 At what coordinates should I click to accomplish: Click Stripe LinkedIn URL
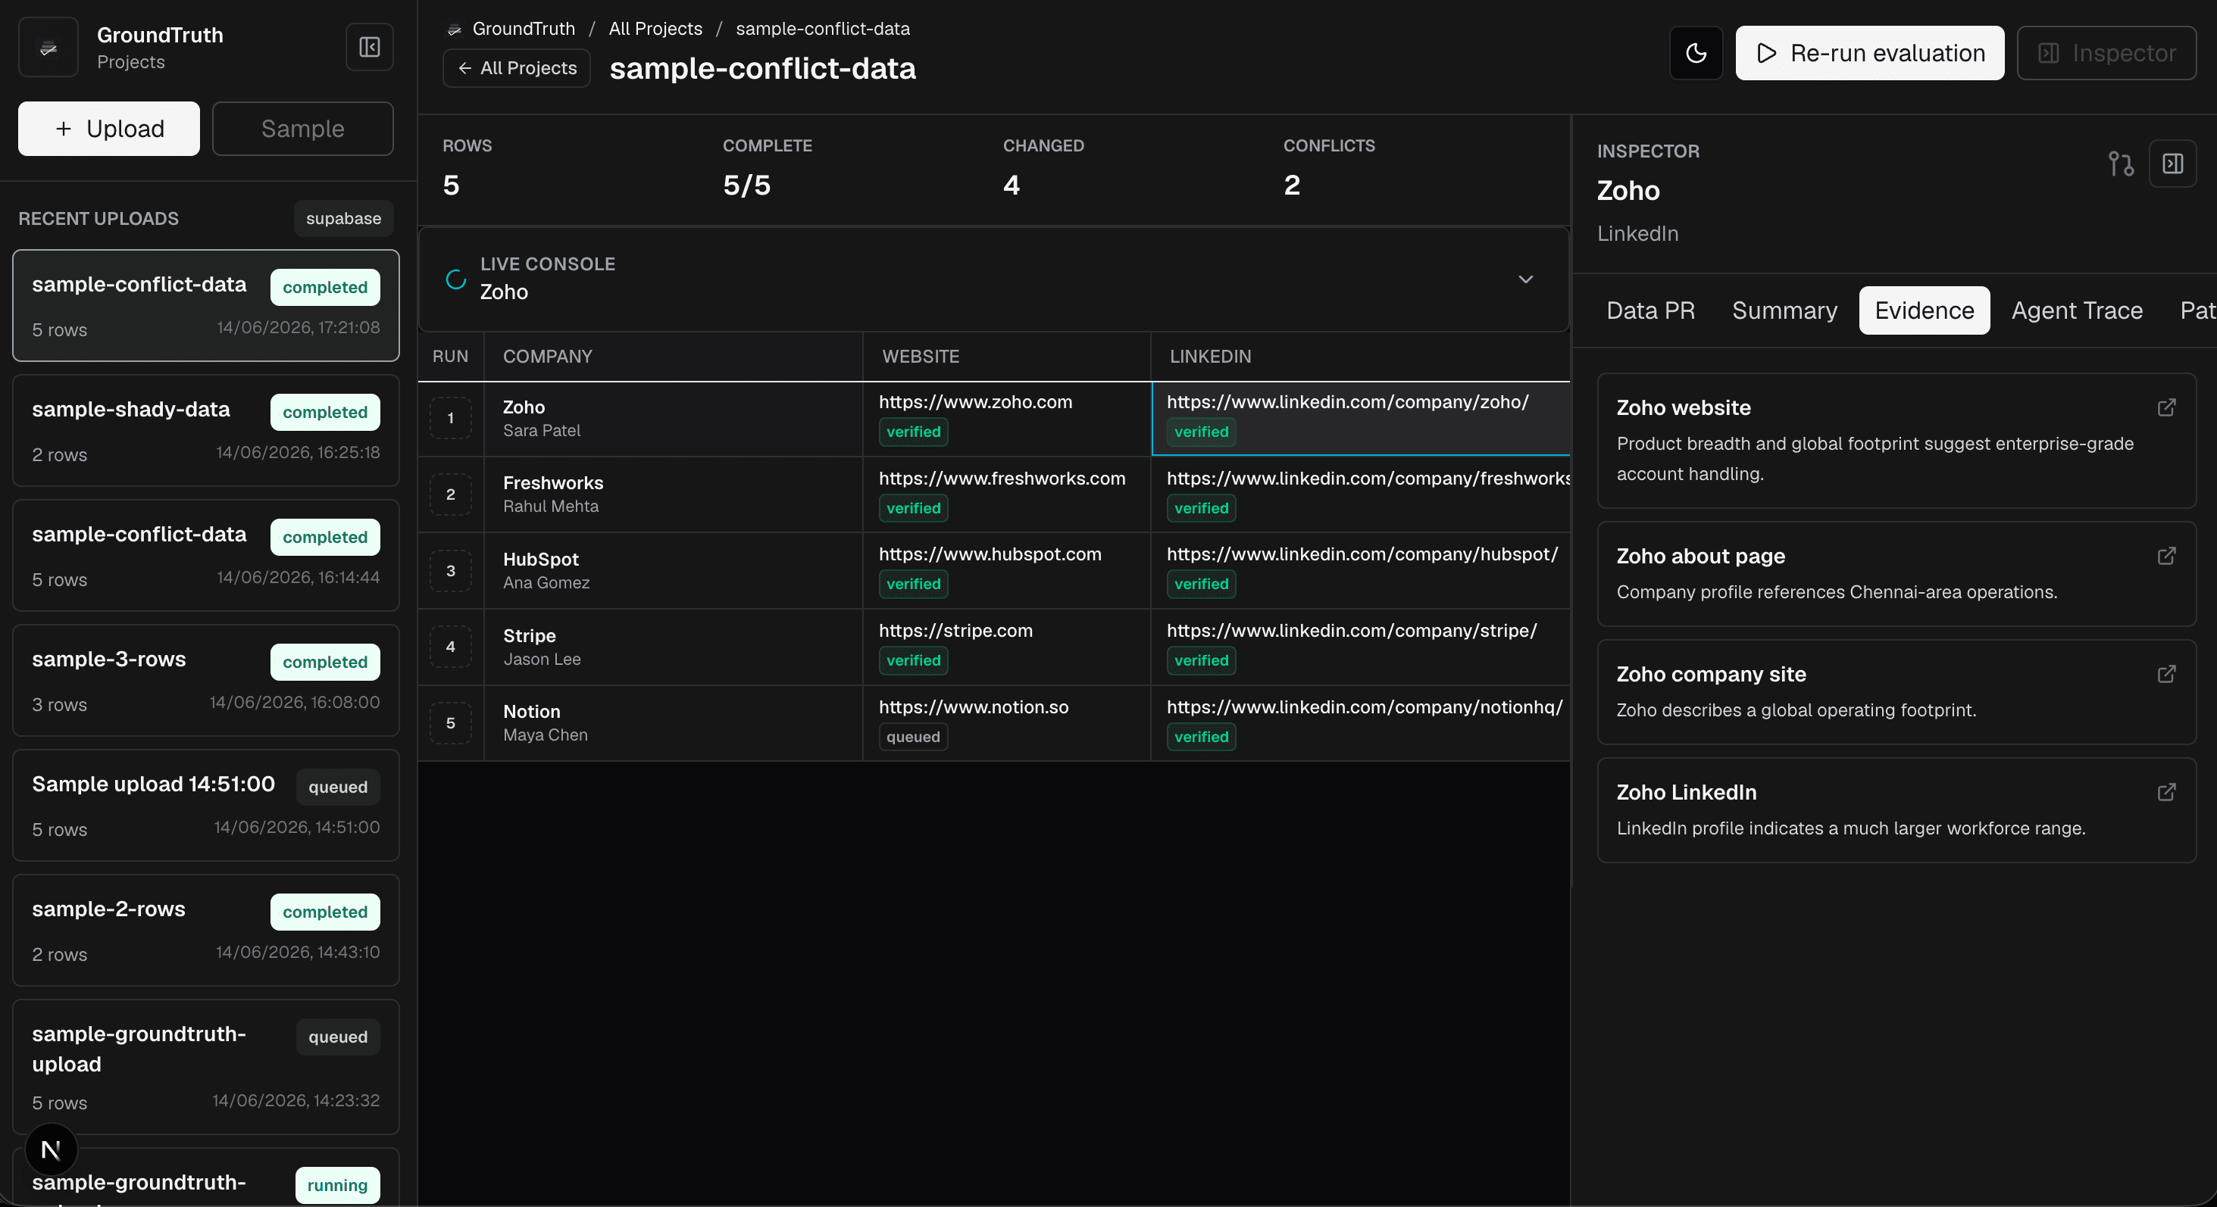click(x=1351, y=631)
